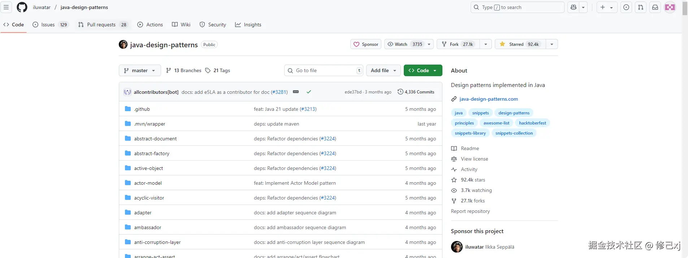The image size is (688, 258).
Task: Click the snippets-library topic tag
Action: click(x=470, y=133)
